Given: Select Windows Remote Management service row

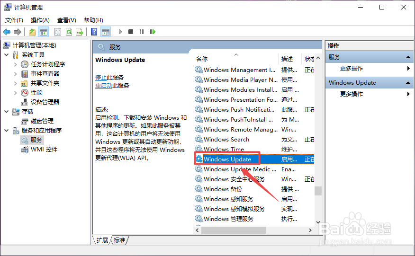Looking at the screenshot, I should coord(254,130).
